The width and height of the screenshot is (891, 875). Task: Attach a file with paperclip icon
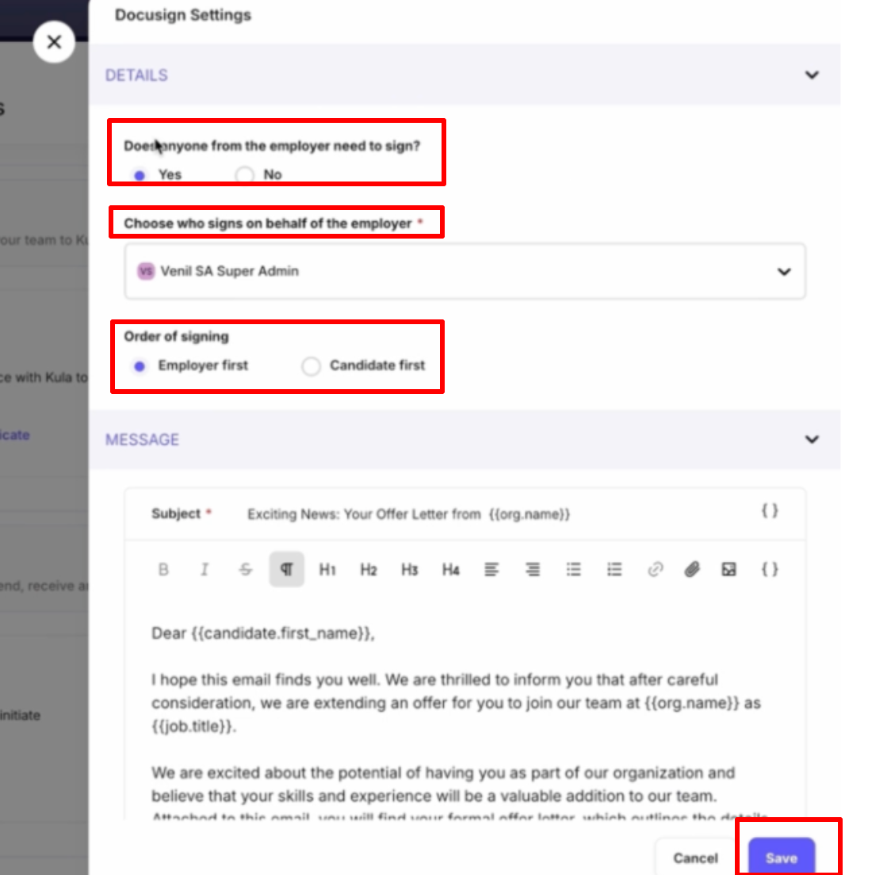click(x=691, y=569)
